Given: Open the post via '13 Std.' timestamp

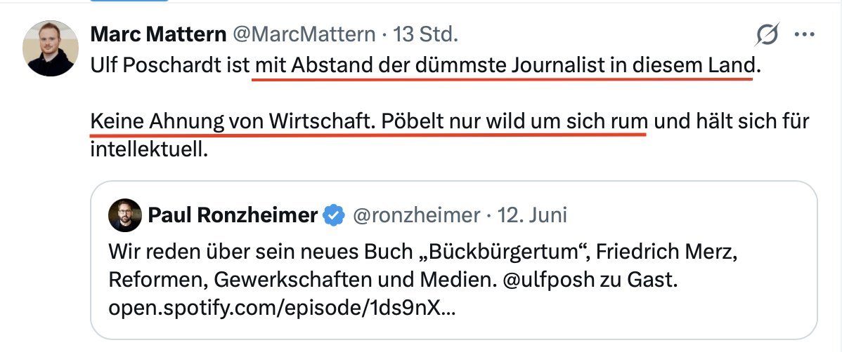Looking at the screenshot, I should coord(425,35).
